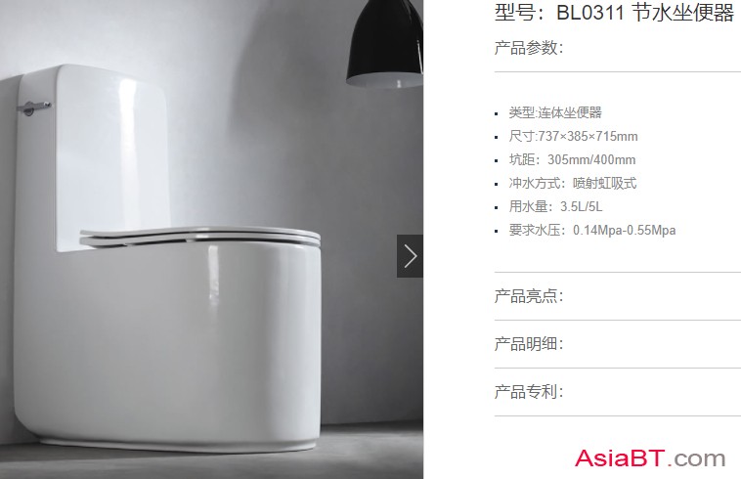Click the toilet seat lid in photo
This screenshot has width=741, height=479.
(x=199, y=237)
